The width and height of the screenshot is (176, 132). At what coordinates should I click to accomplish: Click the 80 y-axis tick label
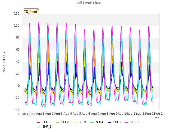(18, 38)
